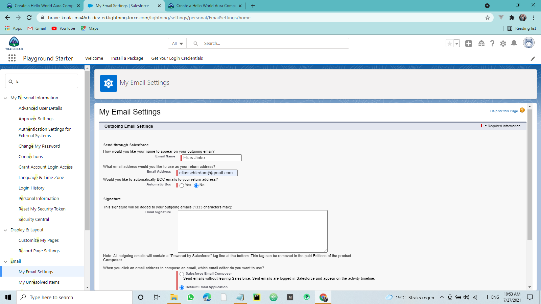Open Get Your Login Credentials tab
This screenshot has width=541, height=304.
pyautogui.click(x=177, y=58)
